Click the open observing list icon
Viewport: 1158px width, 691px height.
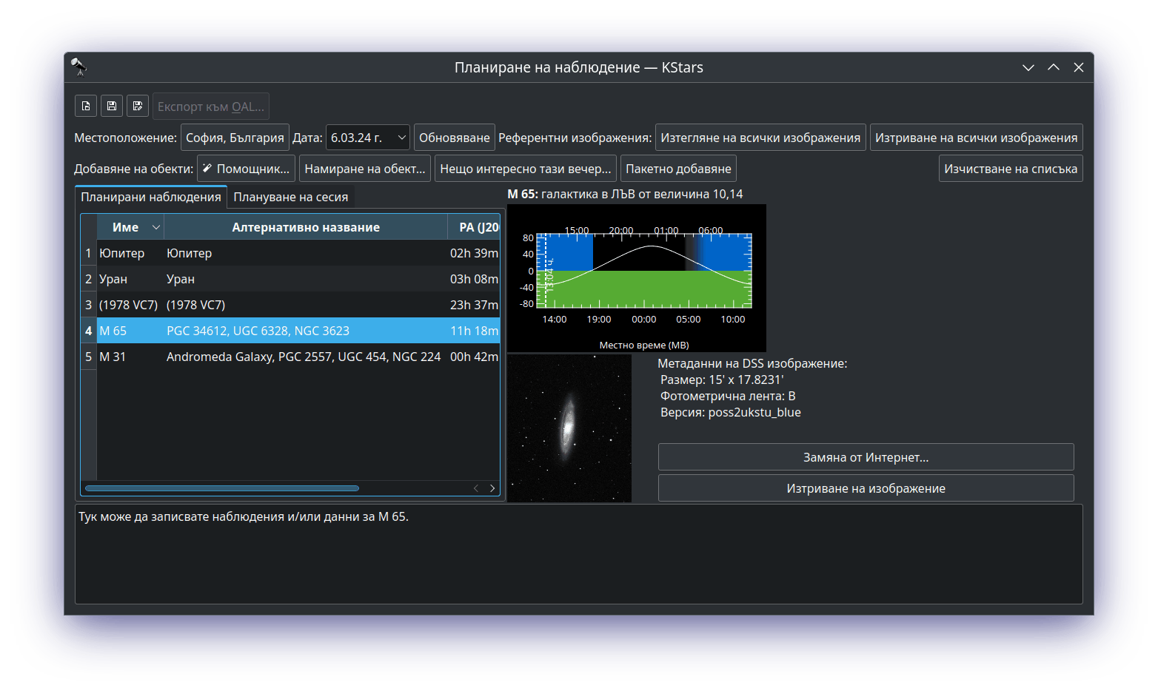click(x=86, y=106)
